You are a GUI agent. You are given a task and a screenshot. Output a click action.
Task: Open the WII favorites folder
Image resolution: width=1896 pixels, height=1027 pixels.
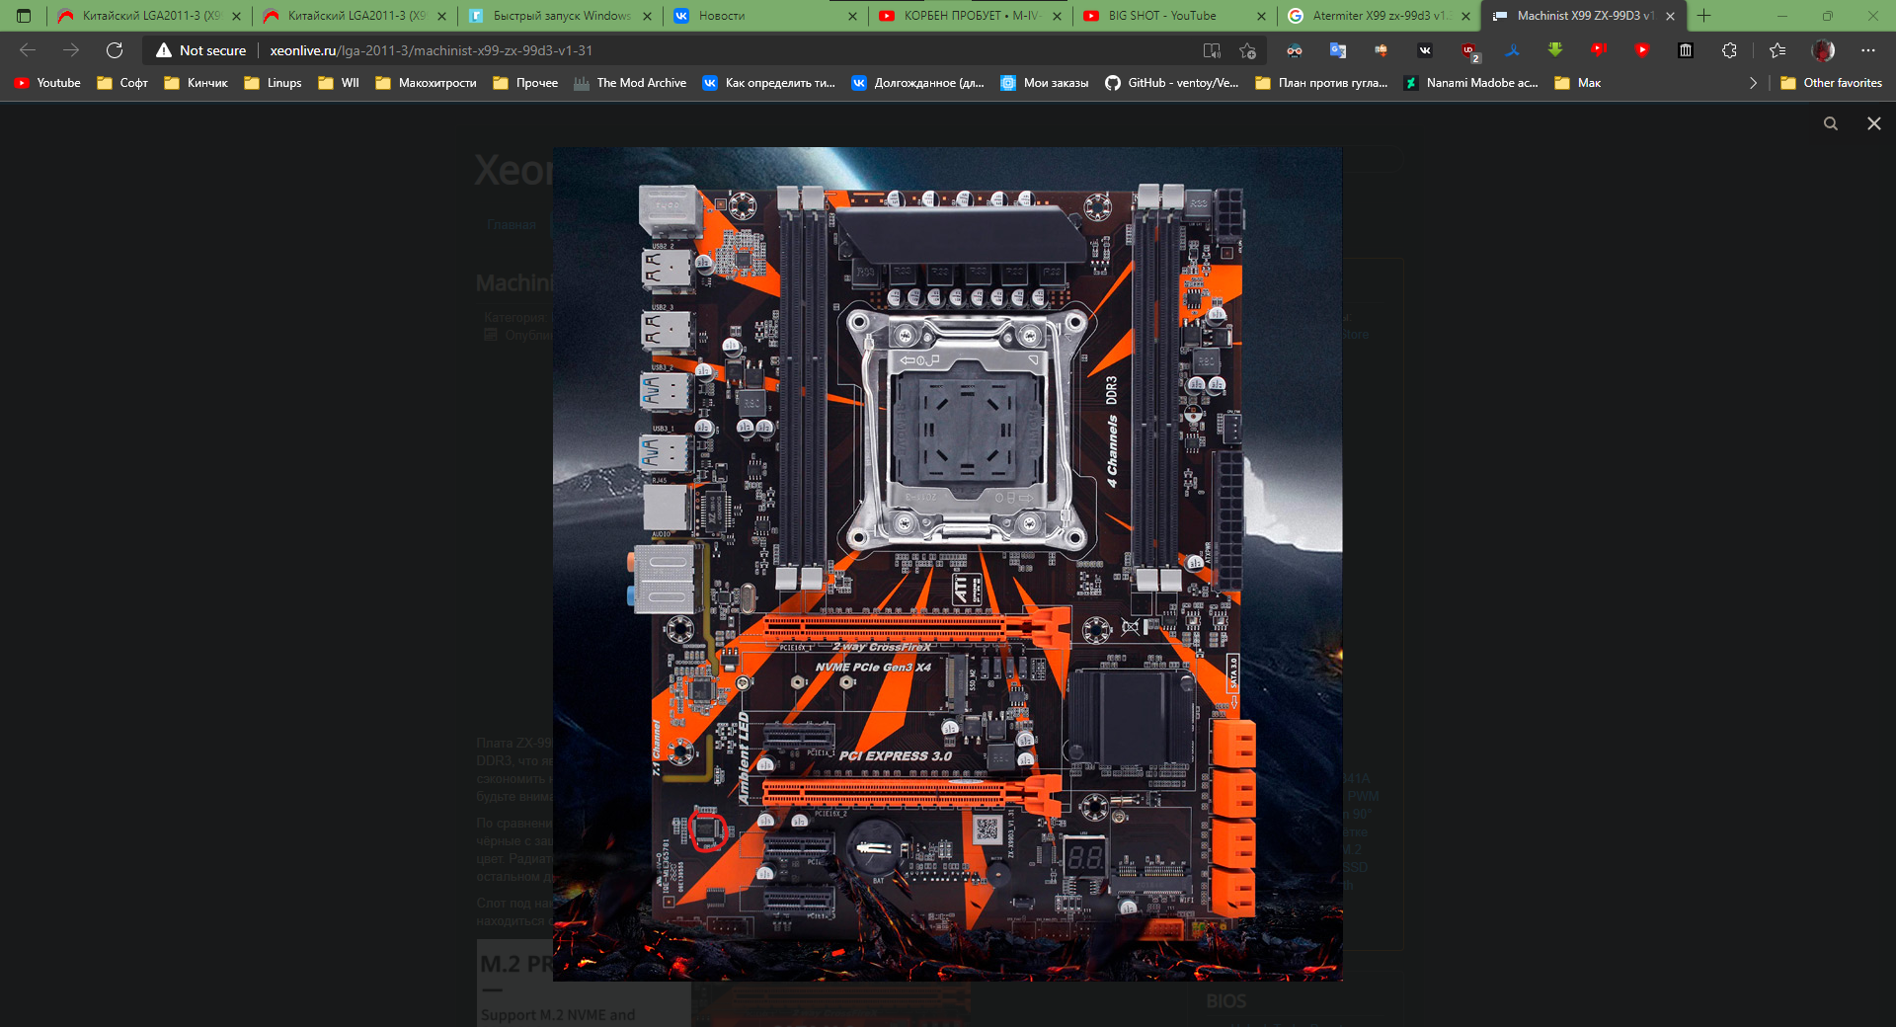click(339, 83)
